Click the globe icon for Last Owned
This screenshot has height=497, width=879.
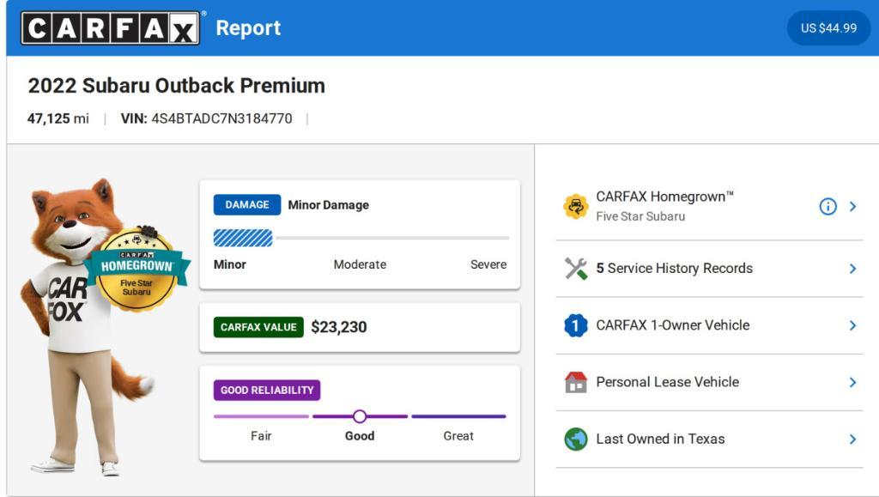point(576,439)
